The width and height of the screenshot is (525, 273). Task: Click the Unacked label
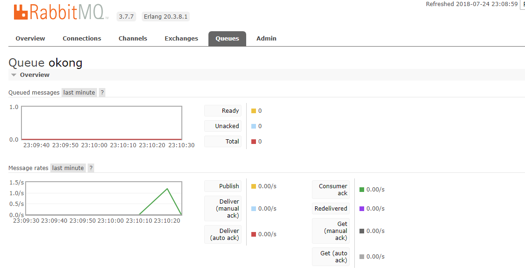pyautogui.click(x=223, y=126)
